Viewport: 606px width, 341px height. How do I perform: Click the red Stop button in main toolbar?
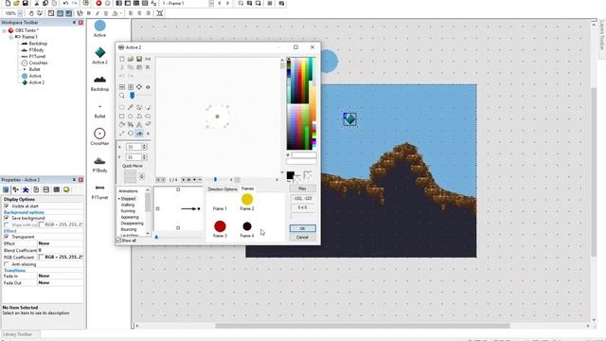(x=98, y=3)
